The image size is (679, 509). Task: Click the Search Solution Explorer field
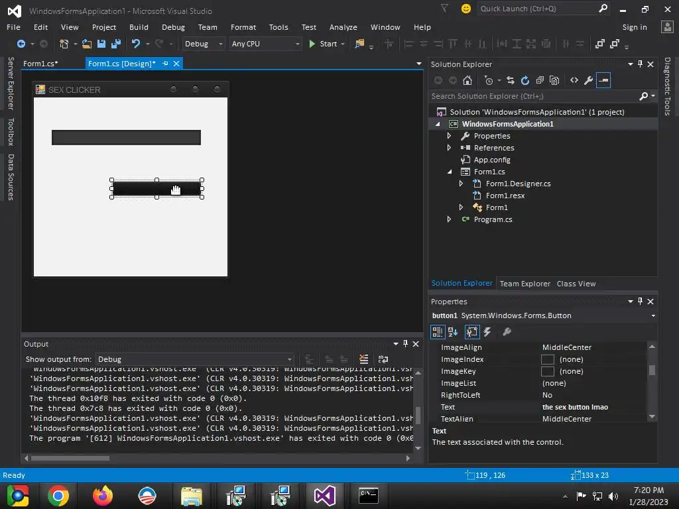click(x=534, y=96)
